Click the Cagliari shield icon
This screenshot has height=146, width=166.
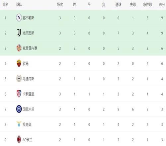[x=19, y=94]
